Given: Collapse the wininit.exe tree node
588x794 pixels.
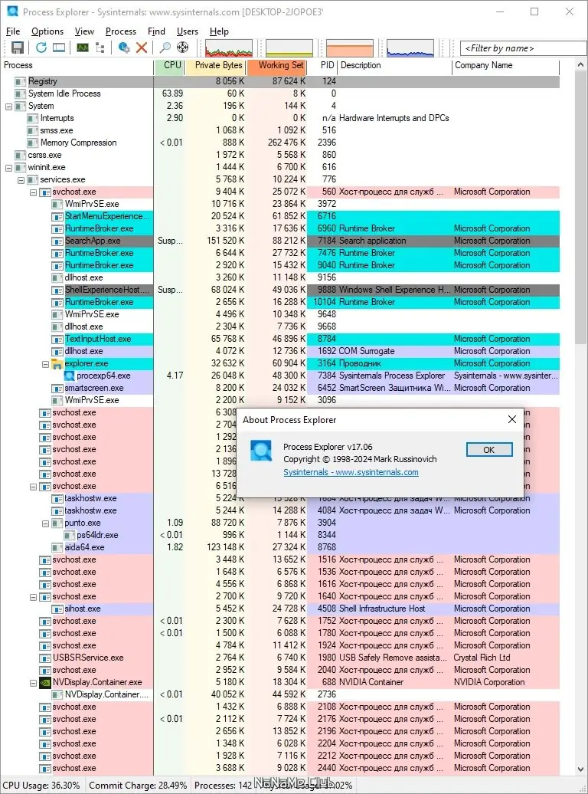Looking at the screenshot, I should pos(8,168).
